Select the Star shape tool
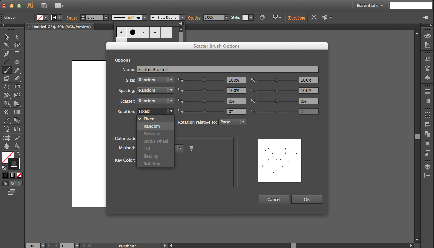The width and height of the screenshot is (434, 248). [17, 62]
